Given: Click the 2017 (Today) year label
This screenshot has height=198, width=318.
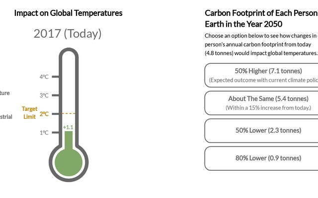Looking at the screenshot, I should [68, 34].
